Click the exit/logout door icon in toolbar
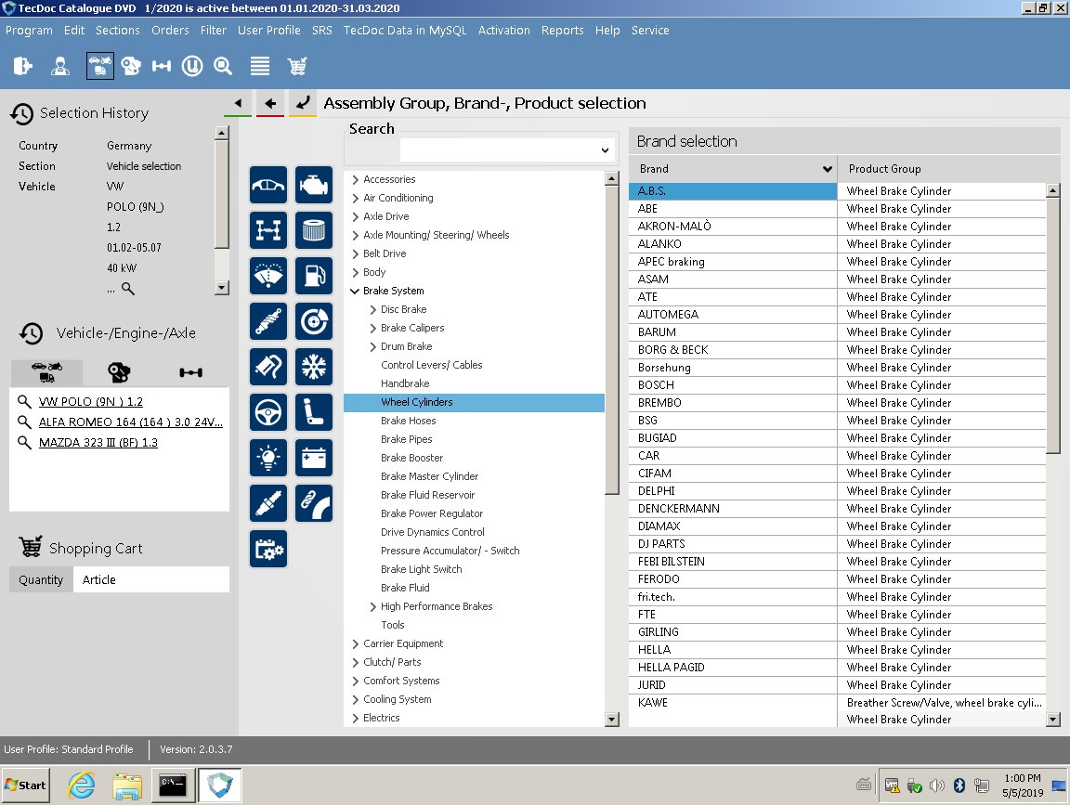1070x805 pixels. tap(22, 66)
